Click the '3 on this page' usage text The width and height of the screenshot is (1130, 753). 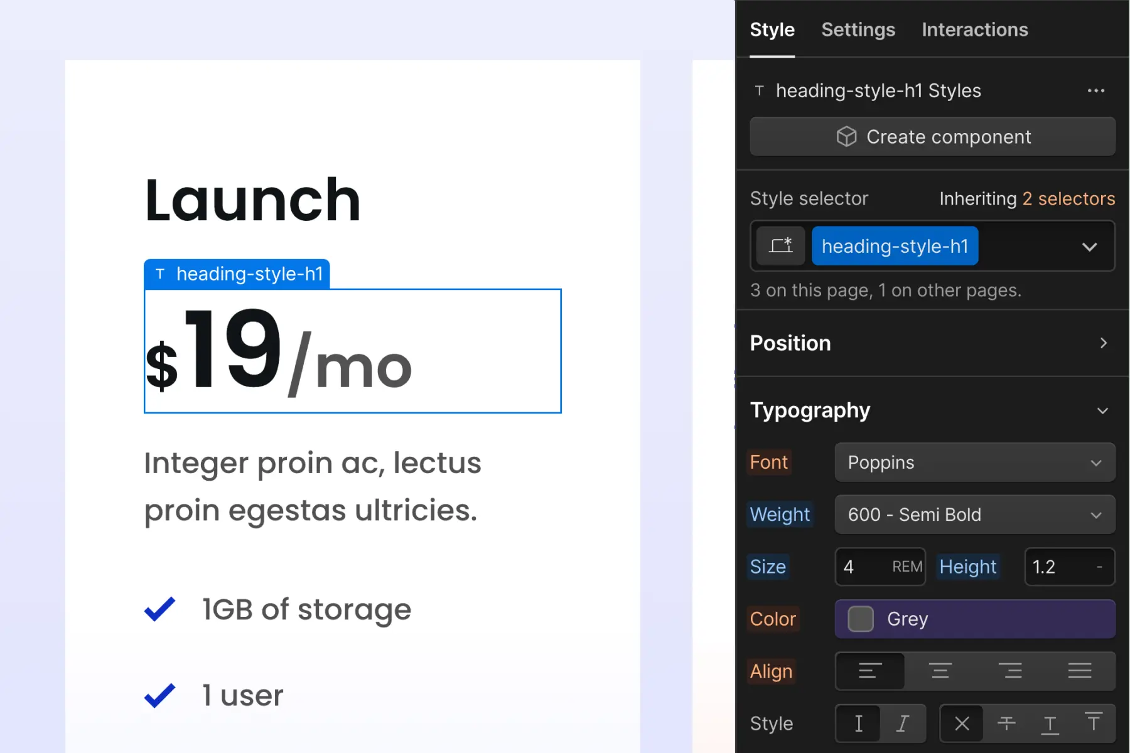coord(885,291)
